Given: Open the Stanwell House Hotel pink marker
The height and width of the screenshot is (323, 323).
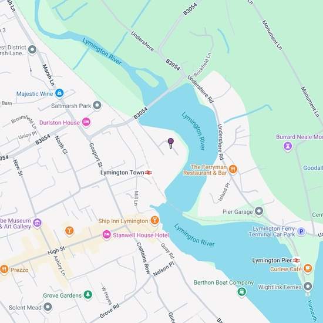Looking at the screenshot, I should [x=107, y=235].
